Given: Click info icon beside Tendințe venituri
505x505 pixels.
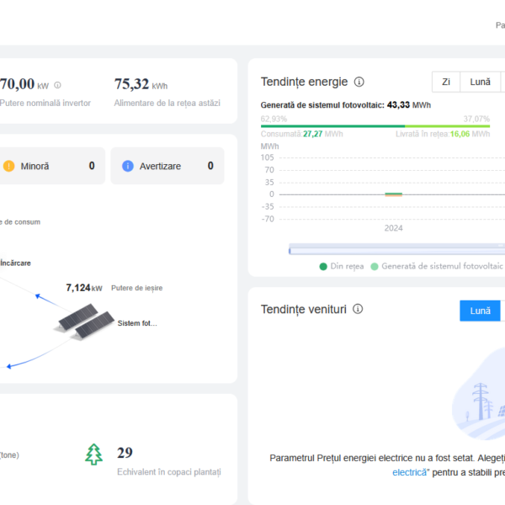Looking at the screenshot, I should (358, 310).
